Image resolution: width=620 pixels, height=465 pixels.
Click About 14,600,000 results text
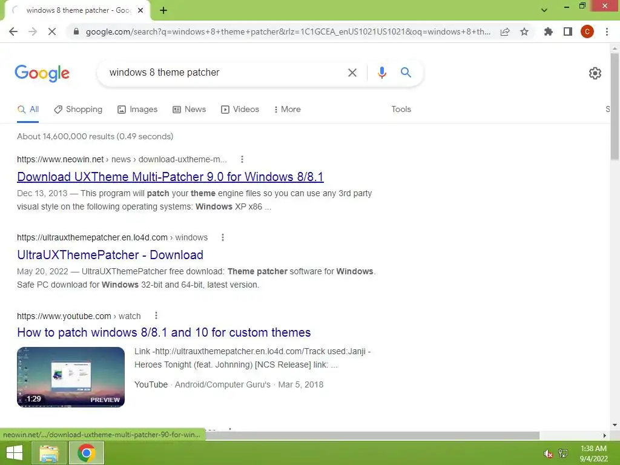[95, 136]
